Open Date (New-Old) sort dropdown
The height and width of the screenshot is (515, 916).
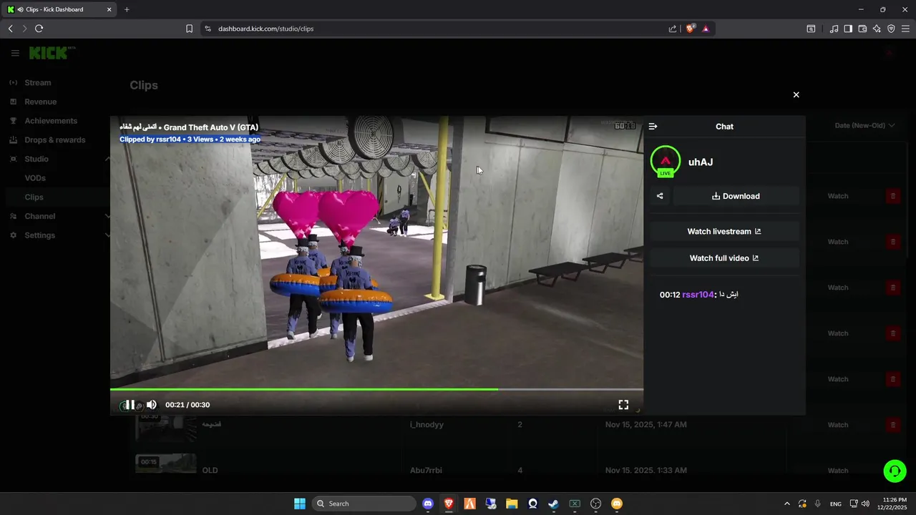[x=864, y=126]
